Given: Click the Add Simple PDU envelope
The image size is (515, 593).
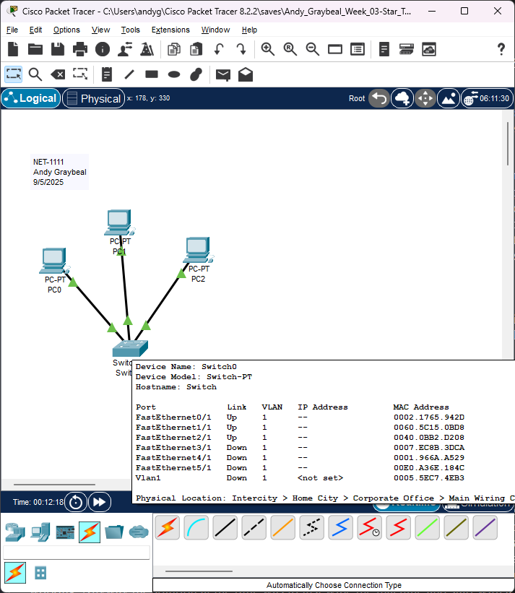Looking at the screenshot, I should click(x=223, y=74).
